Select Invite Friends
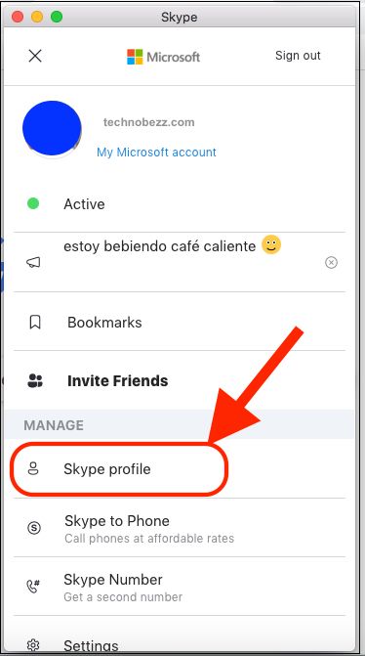Image resolution: width=365 pixels, height=656 pixels. (180, 380)
